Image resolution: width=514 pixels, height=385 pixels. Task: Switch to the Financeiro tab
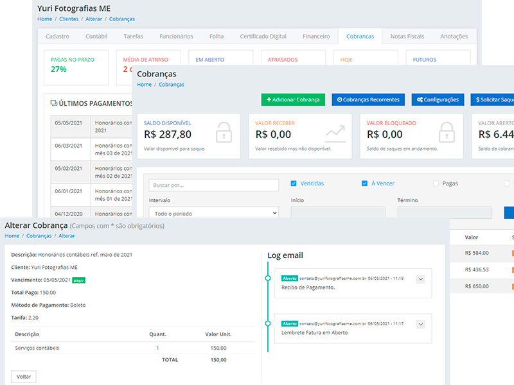coord(316,37)
